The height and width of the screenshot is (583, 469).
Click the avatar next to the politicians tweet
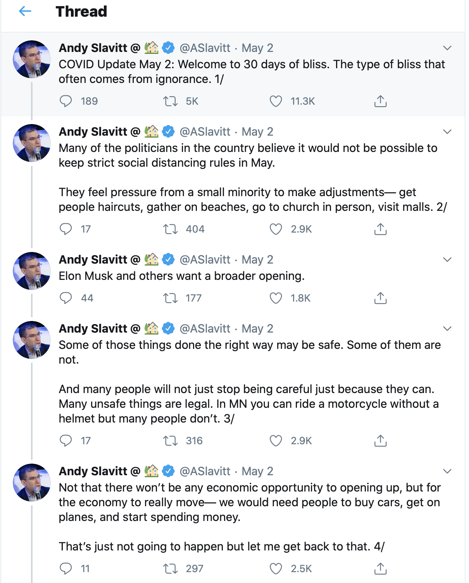coord(32,143)
